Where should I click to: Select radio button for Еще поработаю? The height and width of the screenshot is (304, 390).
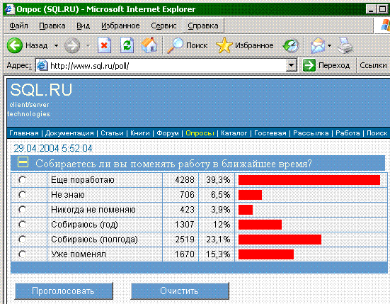coord(23,180)
